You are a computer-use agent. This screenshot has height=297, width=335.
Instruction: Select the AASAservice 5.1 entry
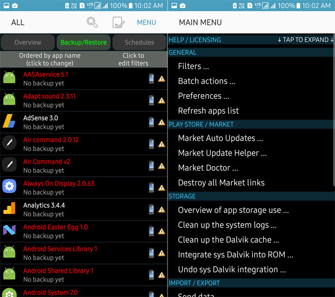coord(84,79)
